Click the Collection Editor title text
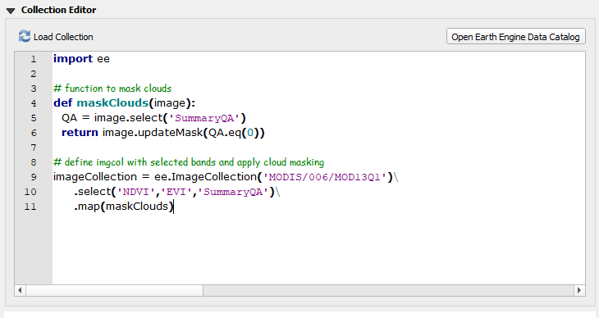This screenshot has height=318, width=599. click(x=58, y=10)
